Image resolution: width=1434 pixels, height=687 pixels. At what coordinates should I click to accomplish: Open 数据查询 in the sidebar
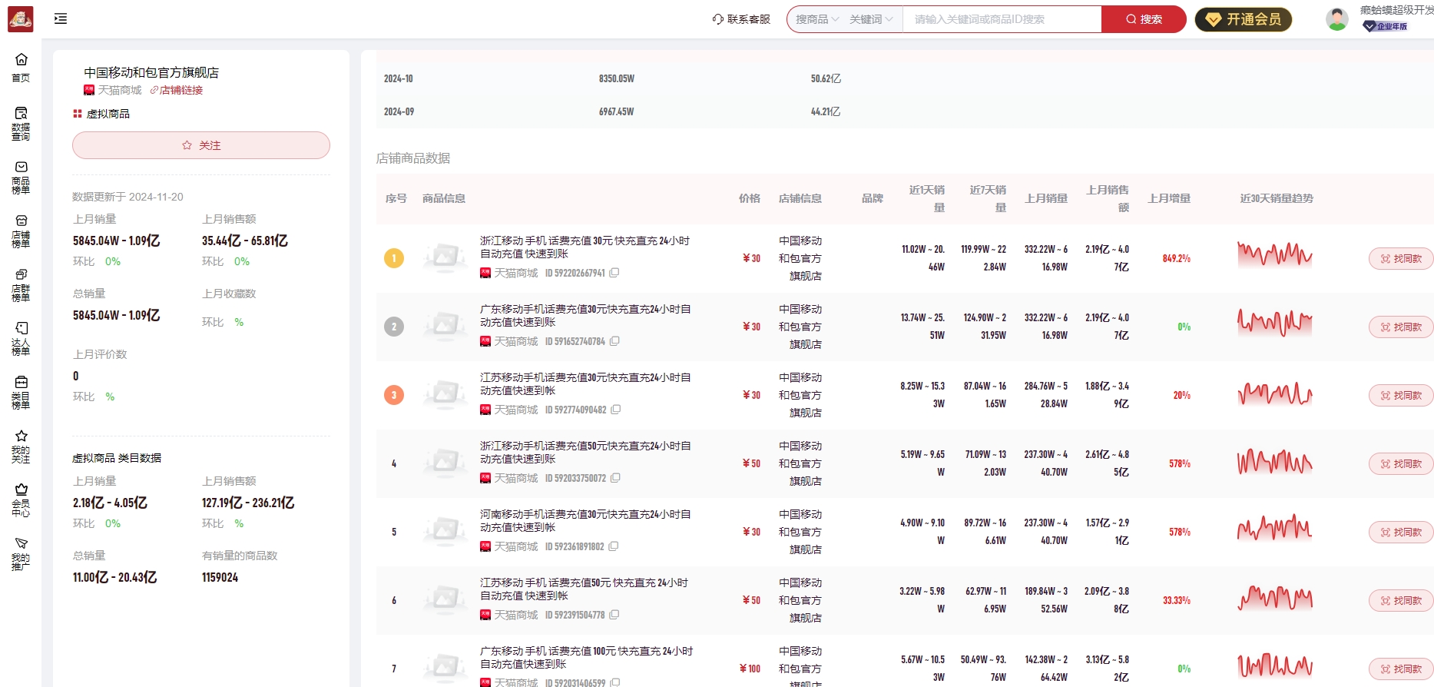[21, 123]
